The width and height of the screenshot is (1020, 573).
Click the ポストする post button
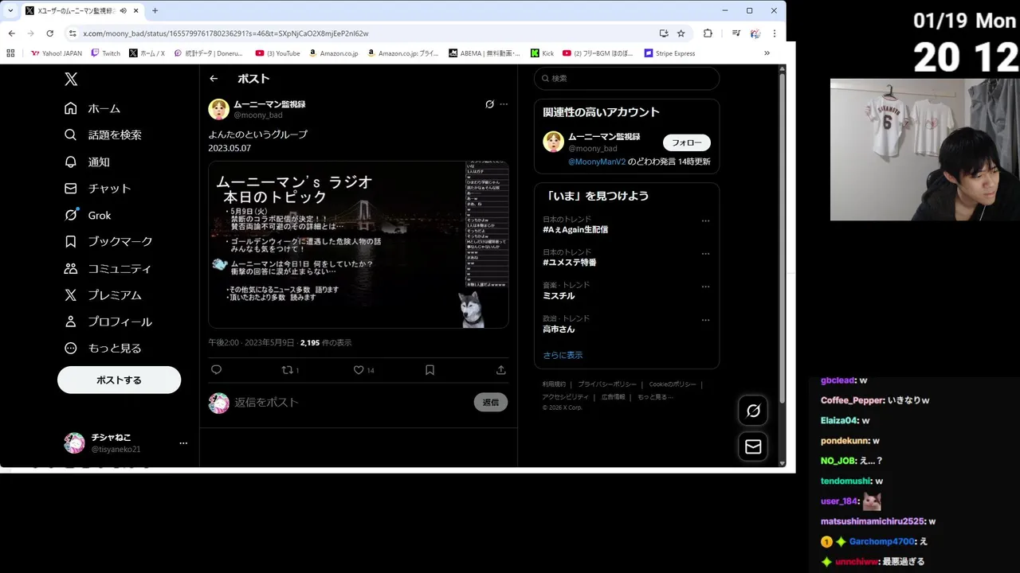119,380
